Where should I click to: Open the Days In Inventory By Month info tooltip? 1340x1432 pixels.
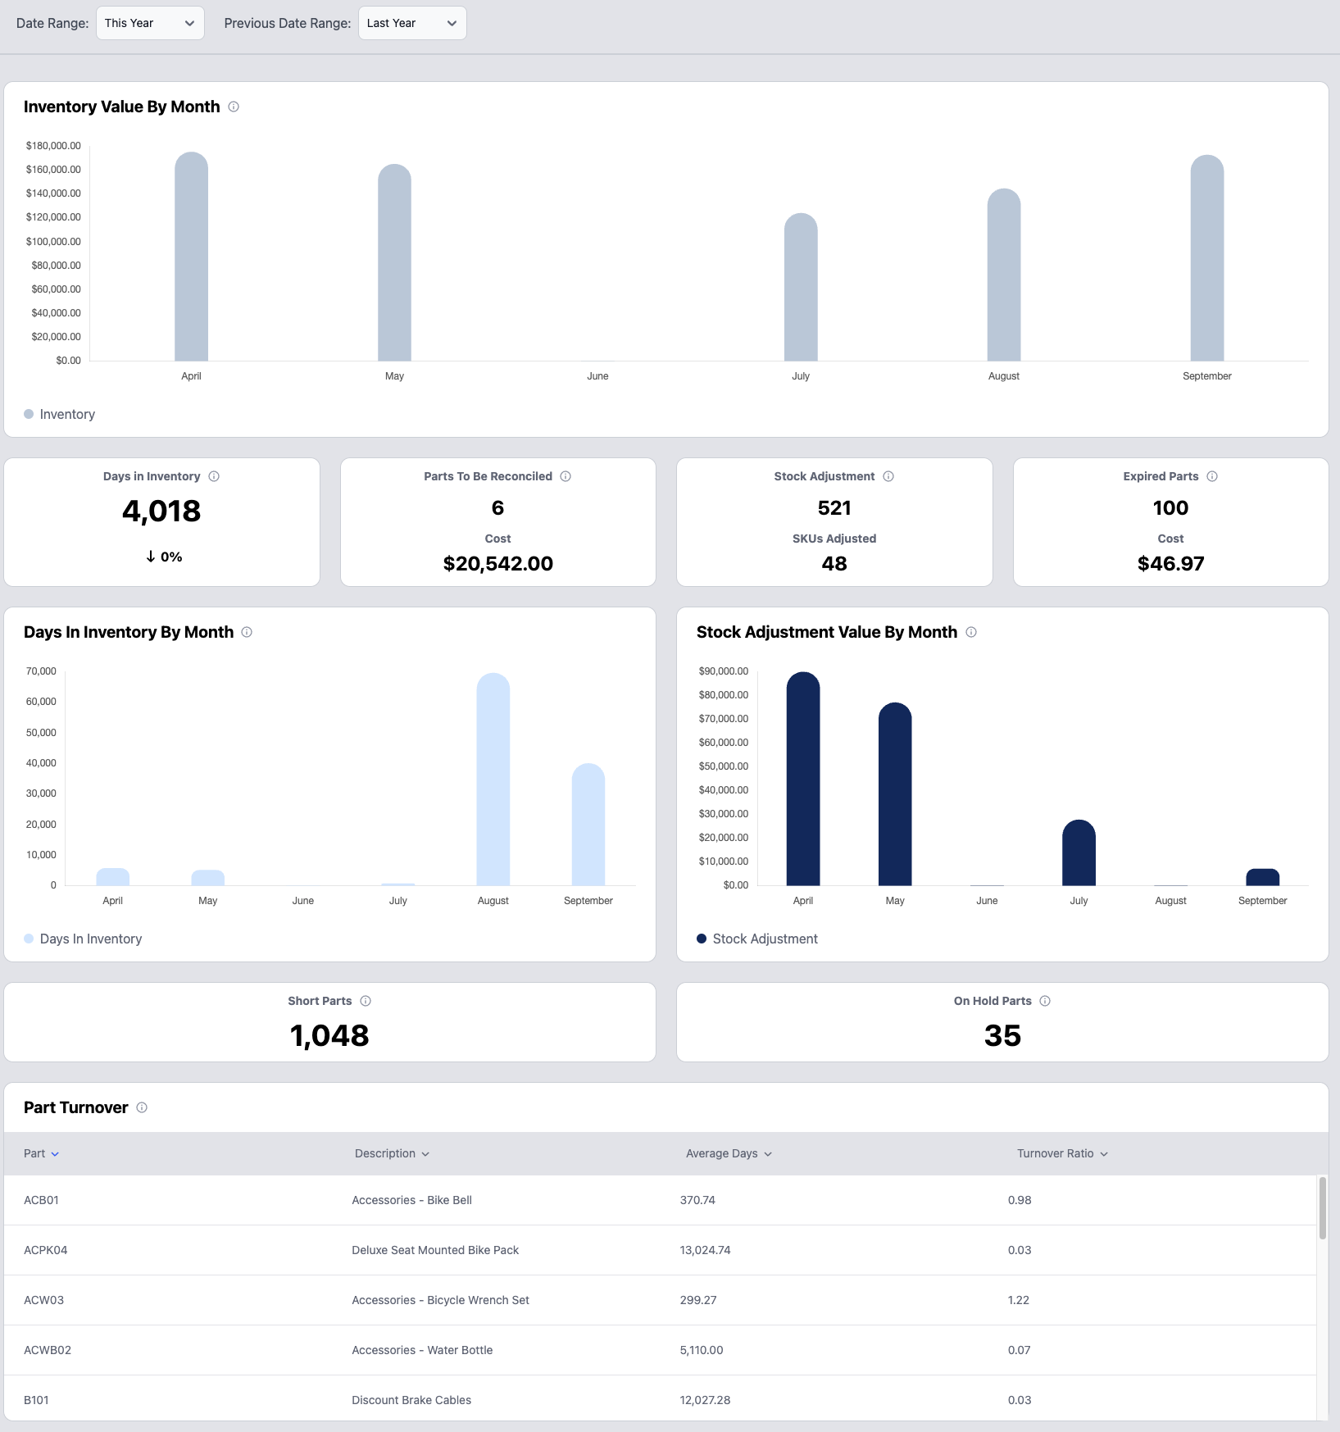248,632
